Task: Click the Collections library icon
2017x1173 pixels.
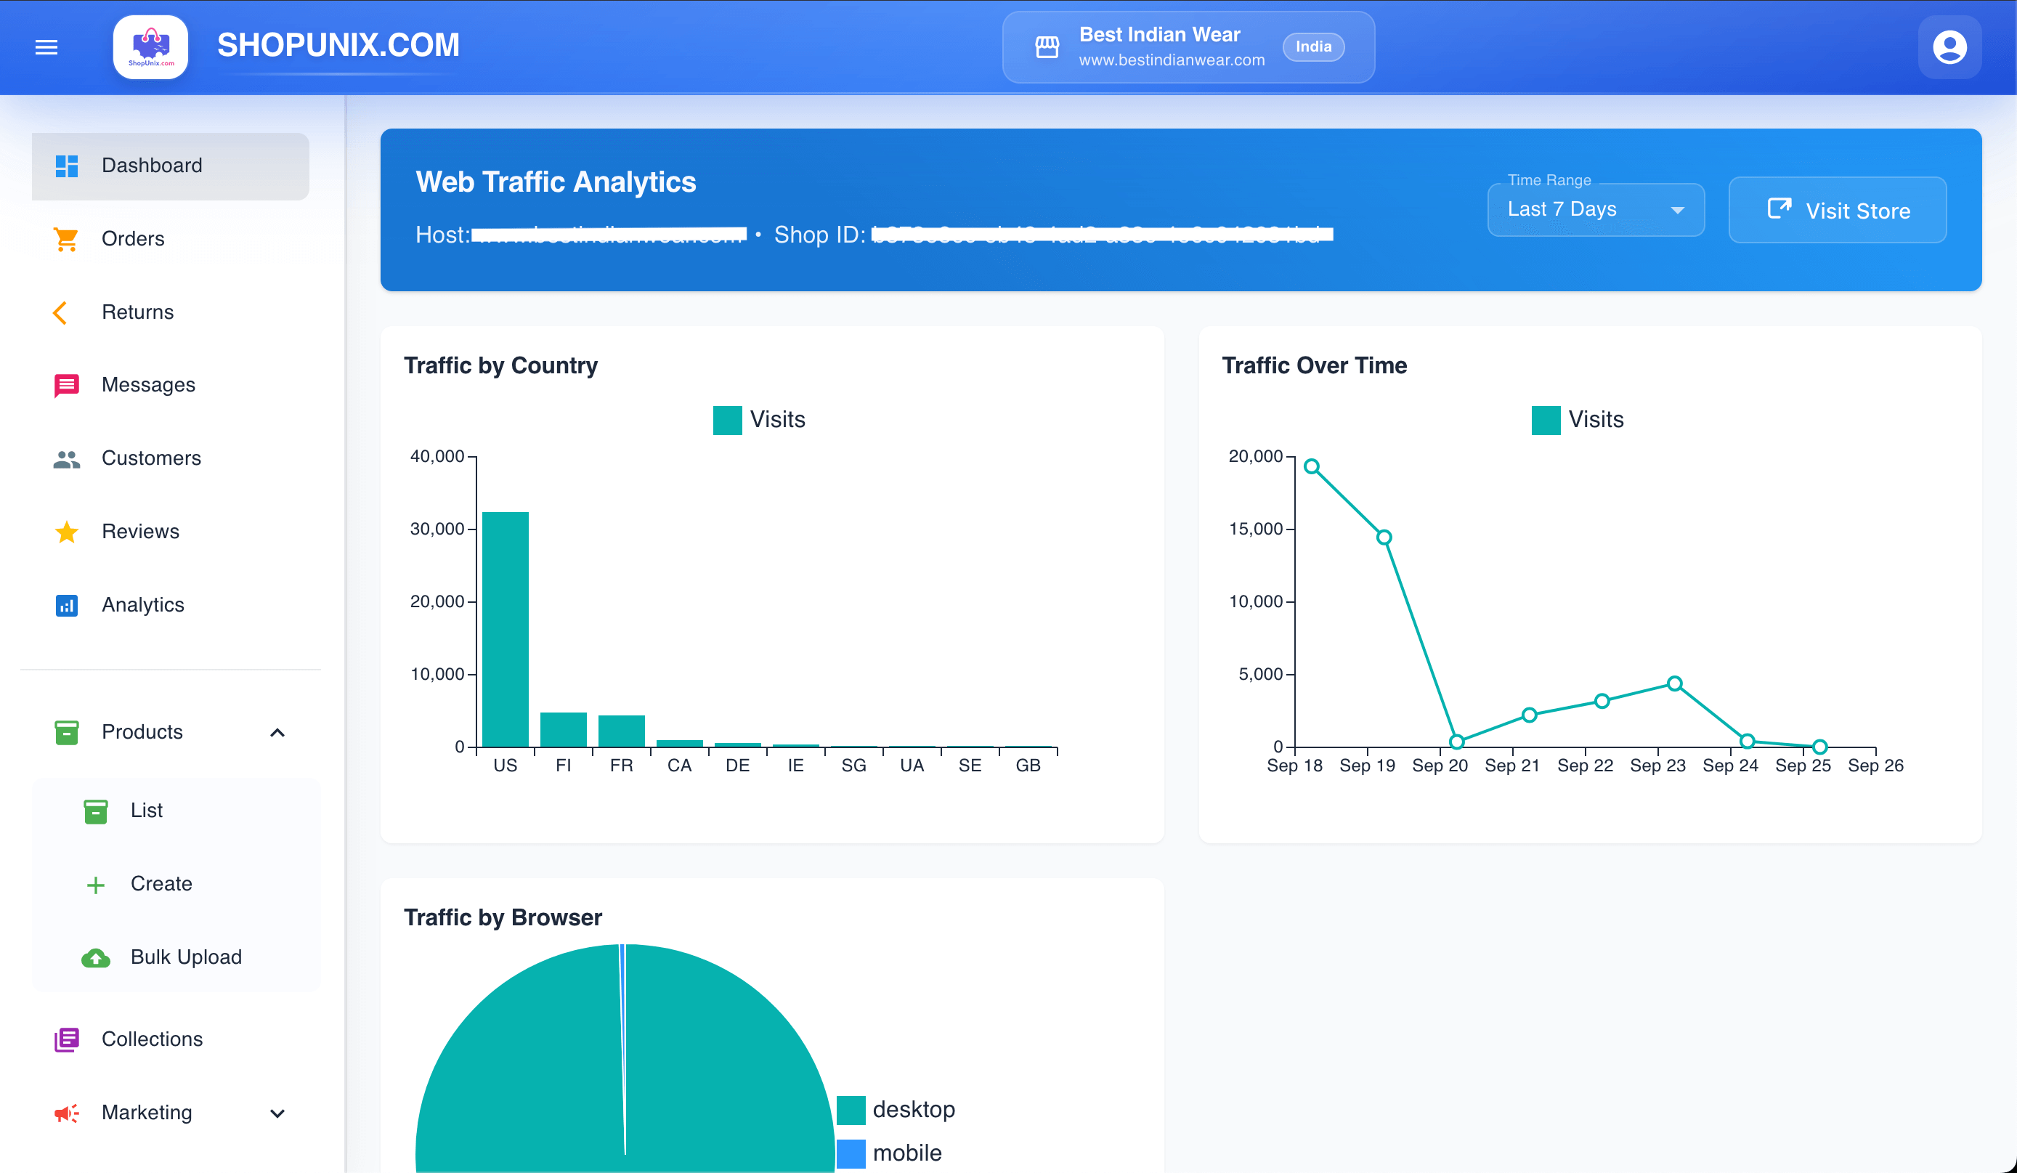Action: pos(66,1039)
